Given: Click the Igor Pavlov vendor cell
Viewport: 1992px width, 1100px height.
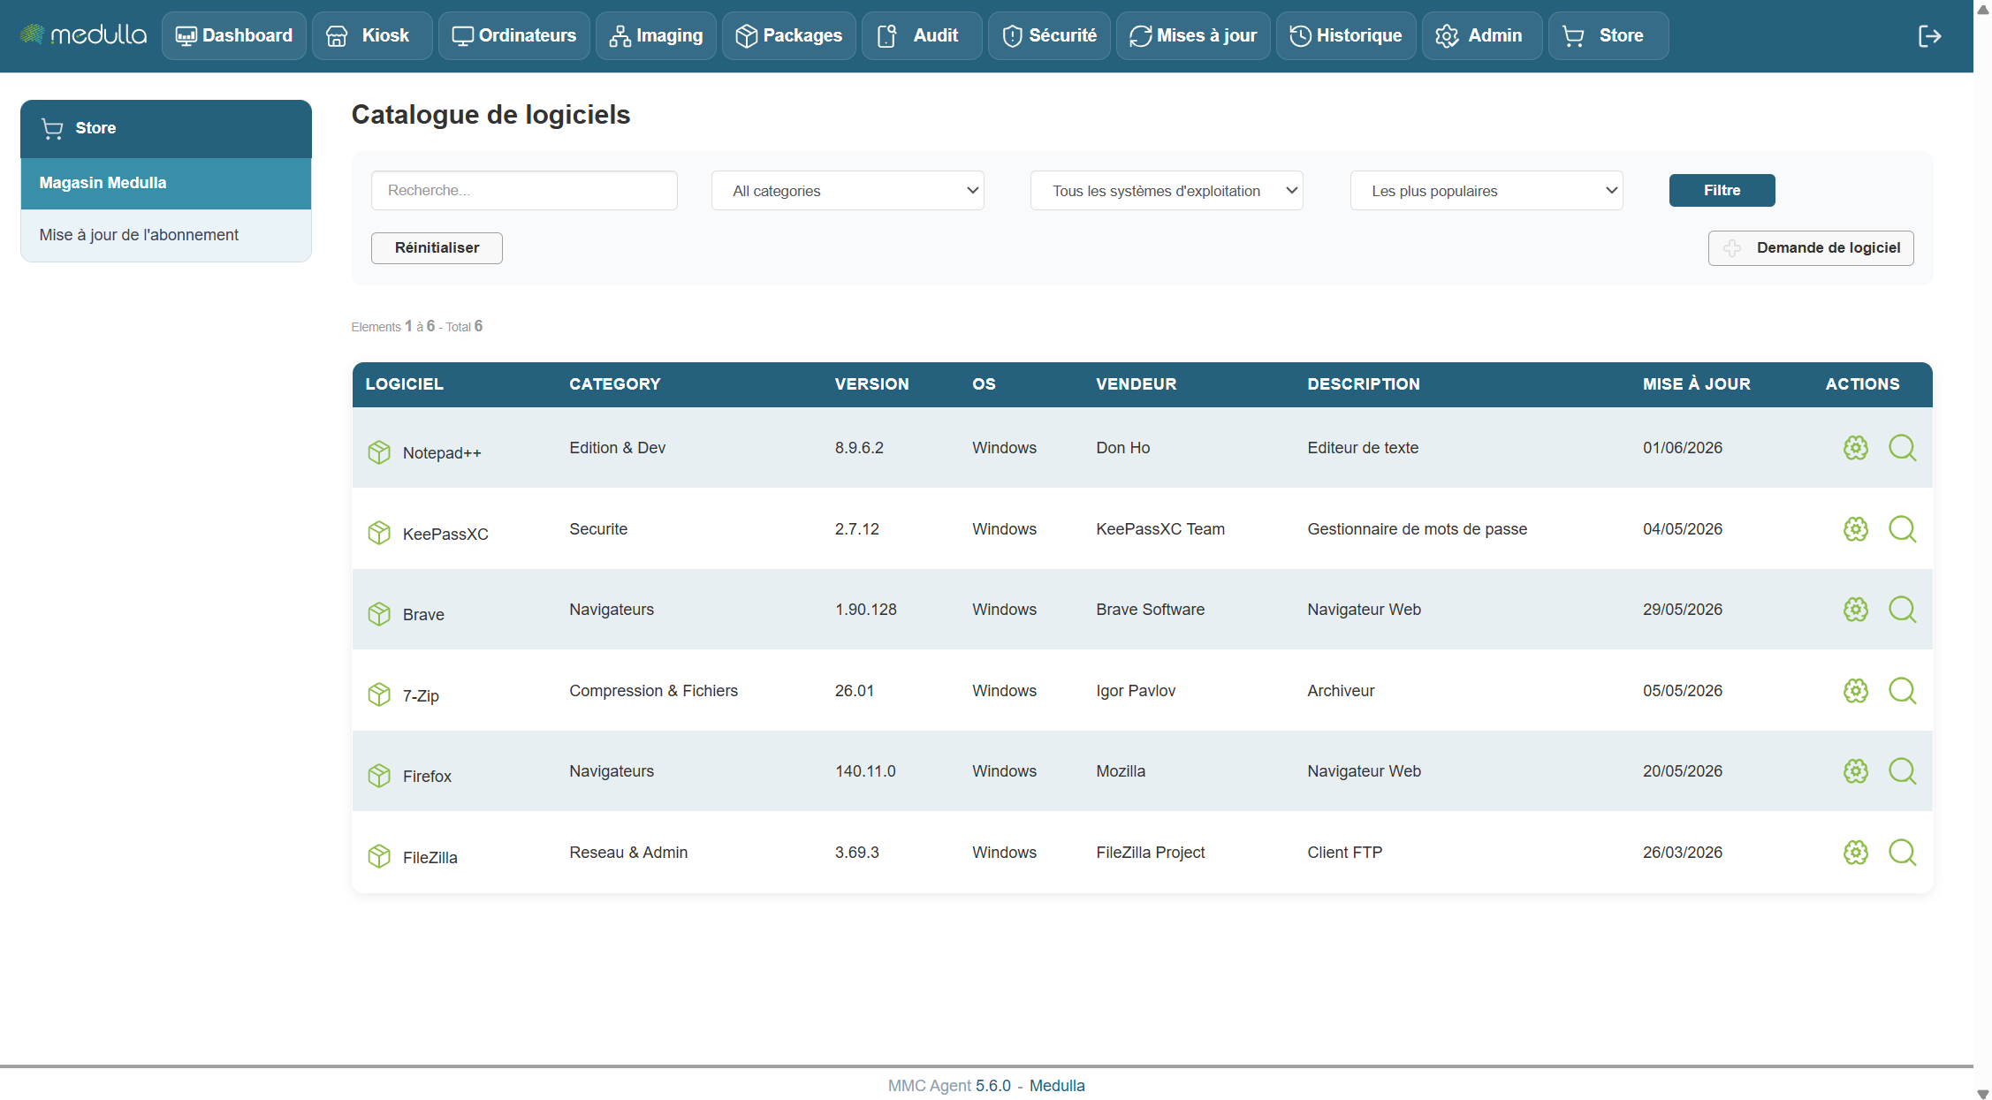Looking at the screenshot, I should (1136, 691).
